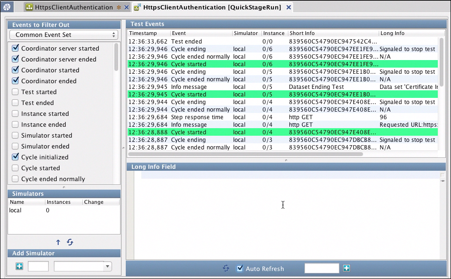Screen dimensions: 451x279
Task: Uncheck Coordinator server started filter
Action: 15,48
